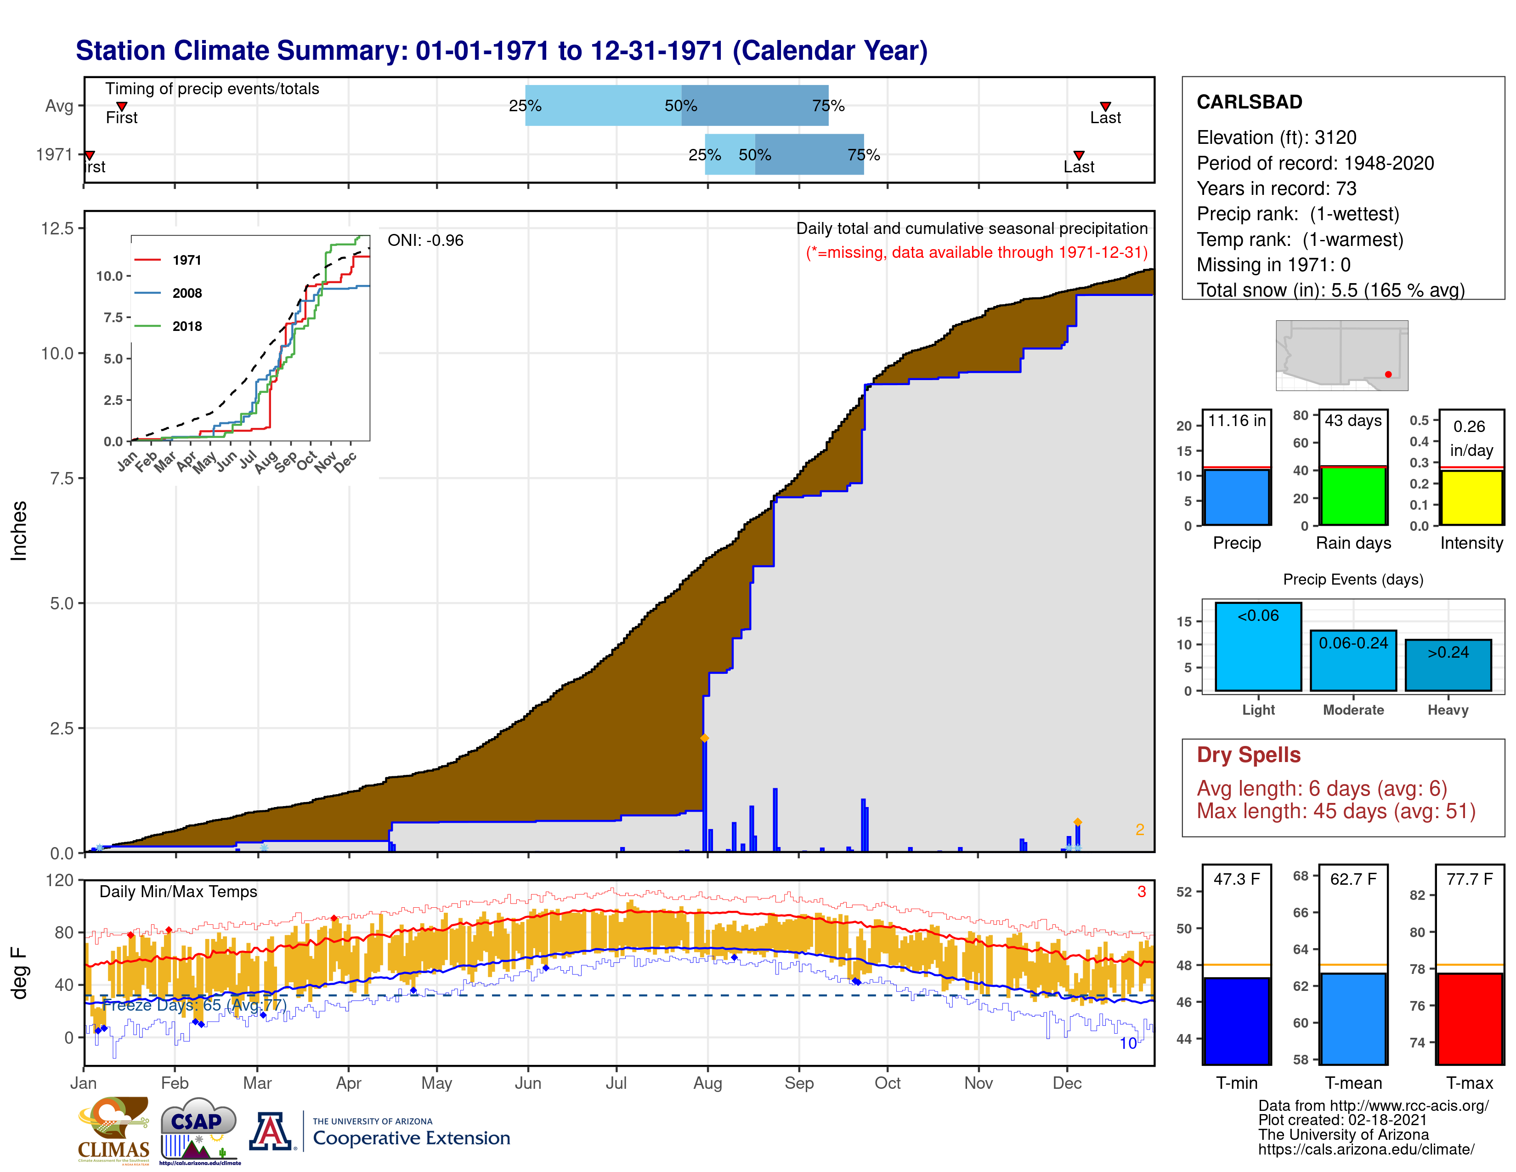The image size is (1516, 1172).
Task: Click the red missing-data note text
Action: (977, 252)
